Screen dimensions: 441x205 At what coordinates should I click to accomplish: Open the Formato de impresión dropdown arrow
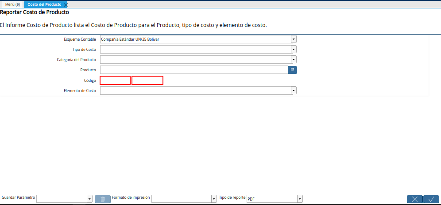pos(214,199)
